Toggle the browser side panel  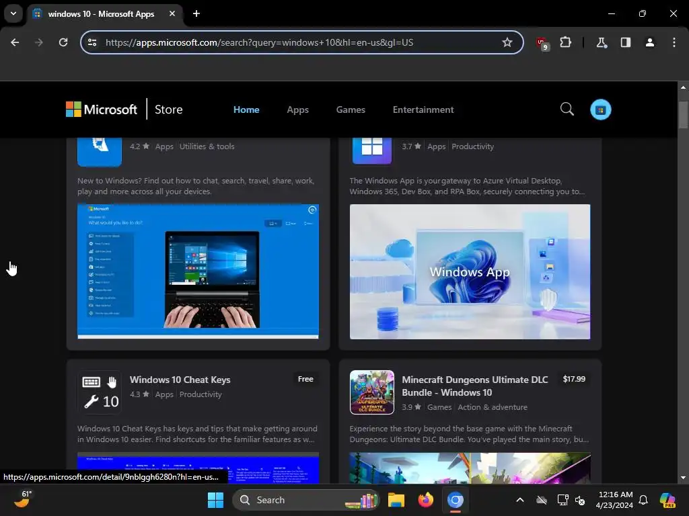[x=625, y=42]
